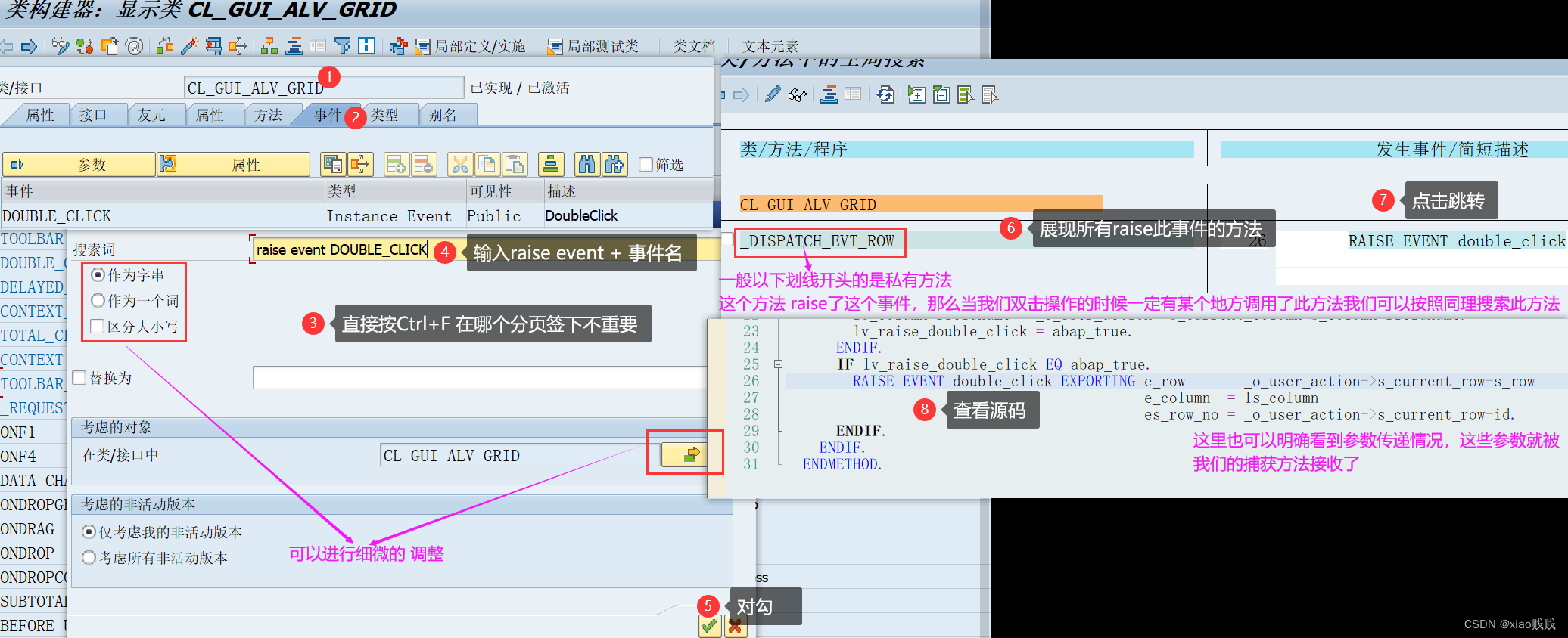The height and width of the screenshot is (638, 1568).
Task: Click the where-used list arrow icon in top toolbar
Action: (x=238, y=47)
